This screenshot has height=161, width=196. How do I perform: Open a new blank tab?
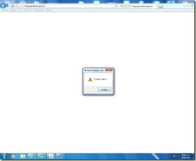pos(161,6)
